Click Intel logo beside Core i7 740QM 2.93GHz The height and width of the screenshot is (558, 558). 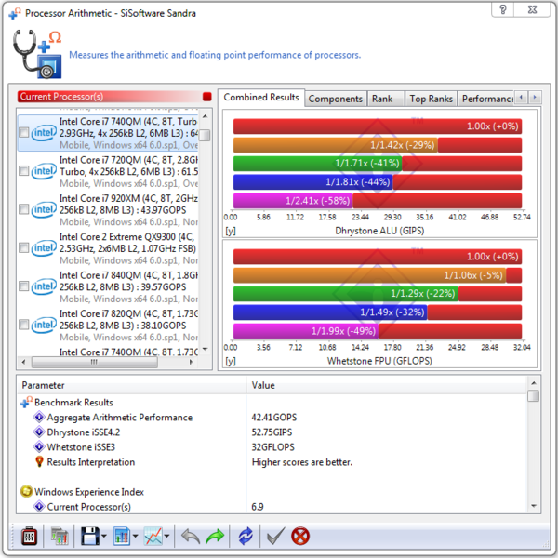point(44,133)
